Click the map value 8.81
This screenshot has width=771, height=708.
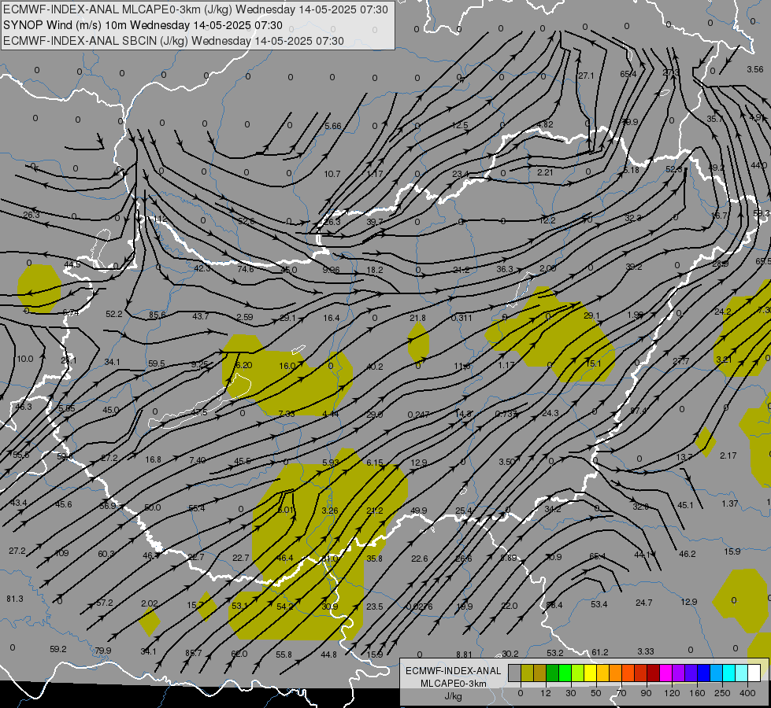point(464,655)
